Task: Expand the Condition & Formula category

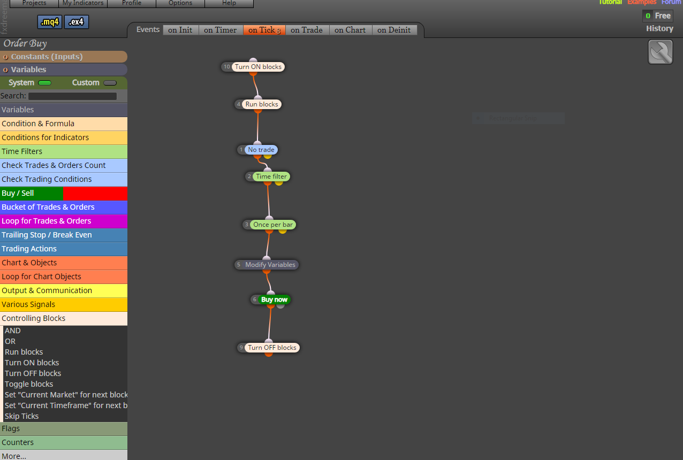Action: 64,124
